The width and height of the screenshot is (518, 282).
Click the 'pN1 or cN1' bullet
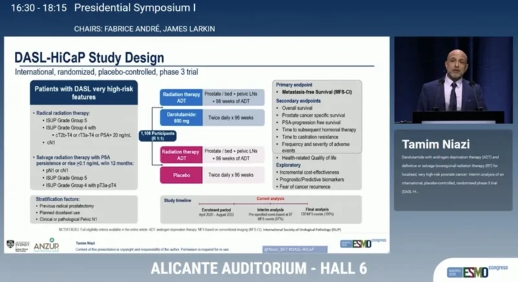(56, 171)
